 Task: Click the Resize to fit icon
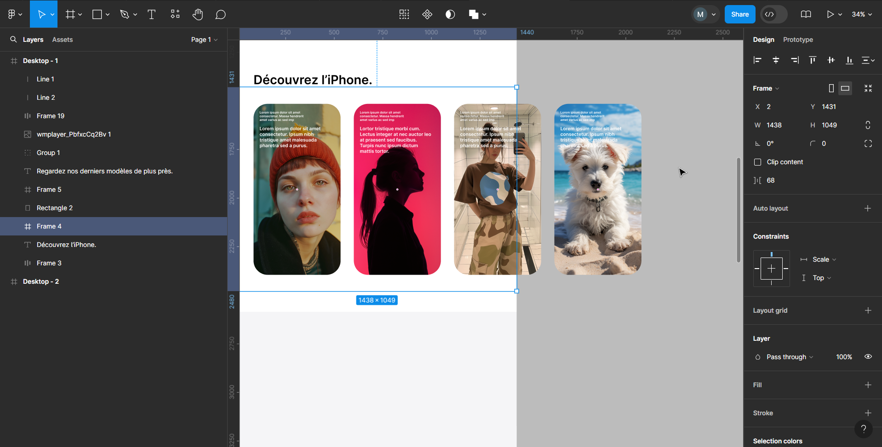point(868,88)
